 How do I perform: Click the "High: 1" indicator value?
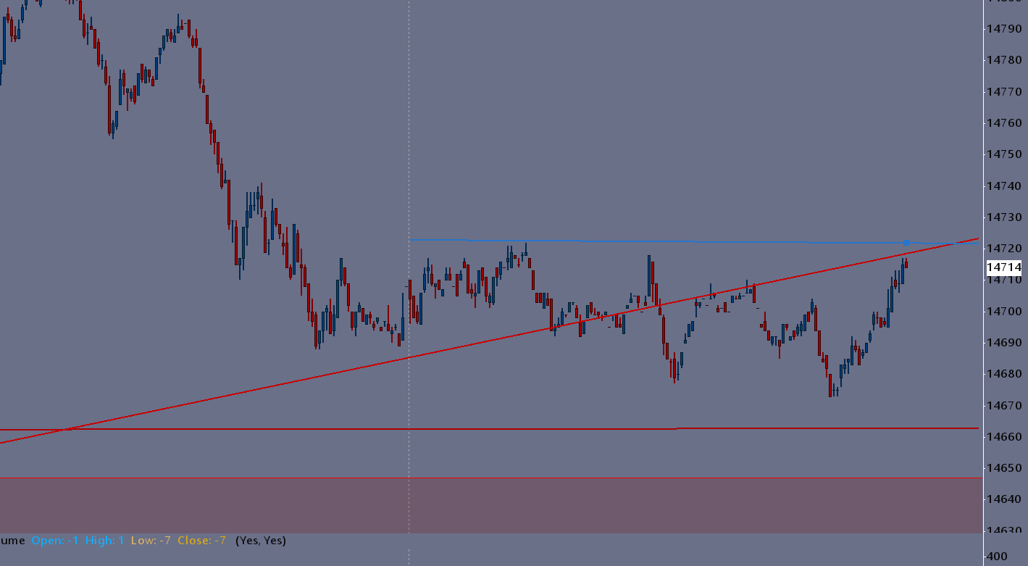click(105, 541)
